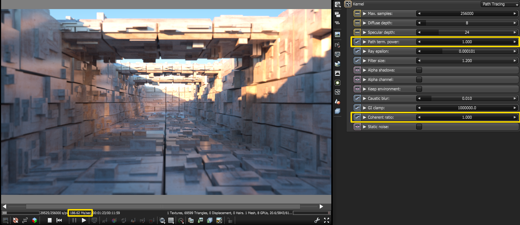This screenshot has height=225, width=520.
Task: Tick the Keep environment checkbox
Action: (419, 89)
